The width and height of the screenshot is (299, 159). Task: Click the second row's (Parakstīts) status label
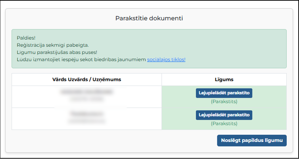pos(224,124)
